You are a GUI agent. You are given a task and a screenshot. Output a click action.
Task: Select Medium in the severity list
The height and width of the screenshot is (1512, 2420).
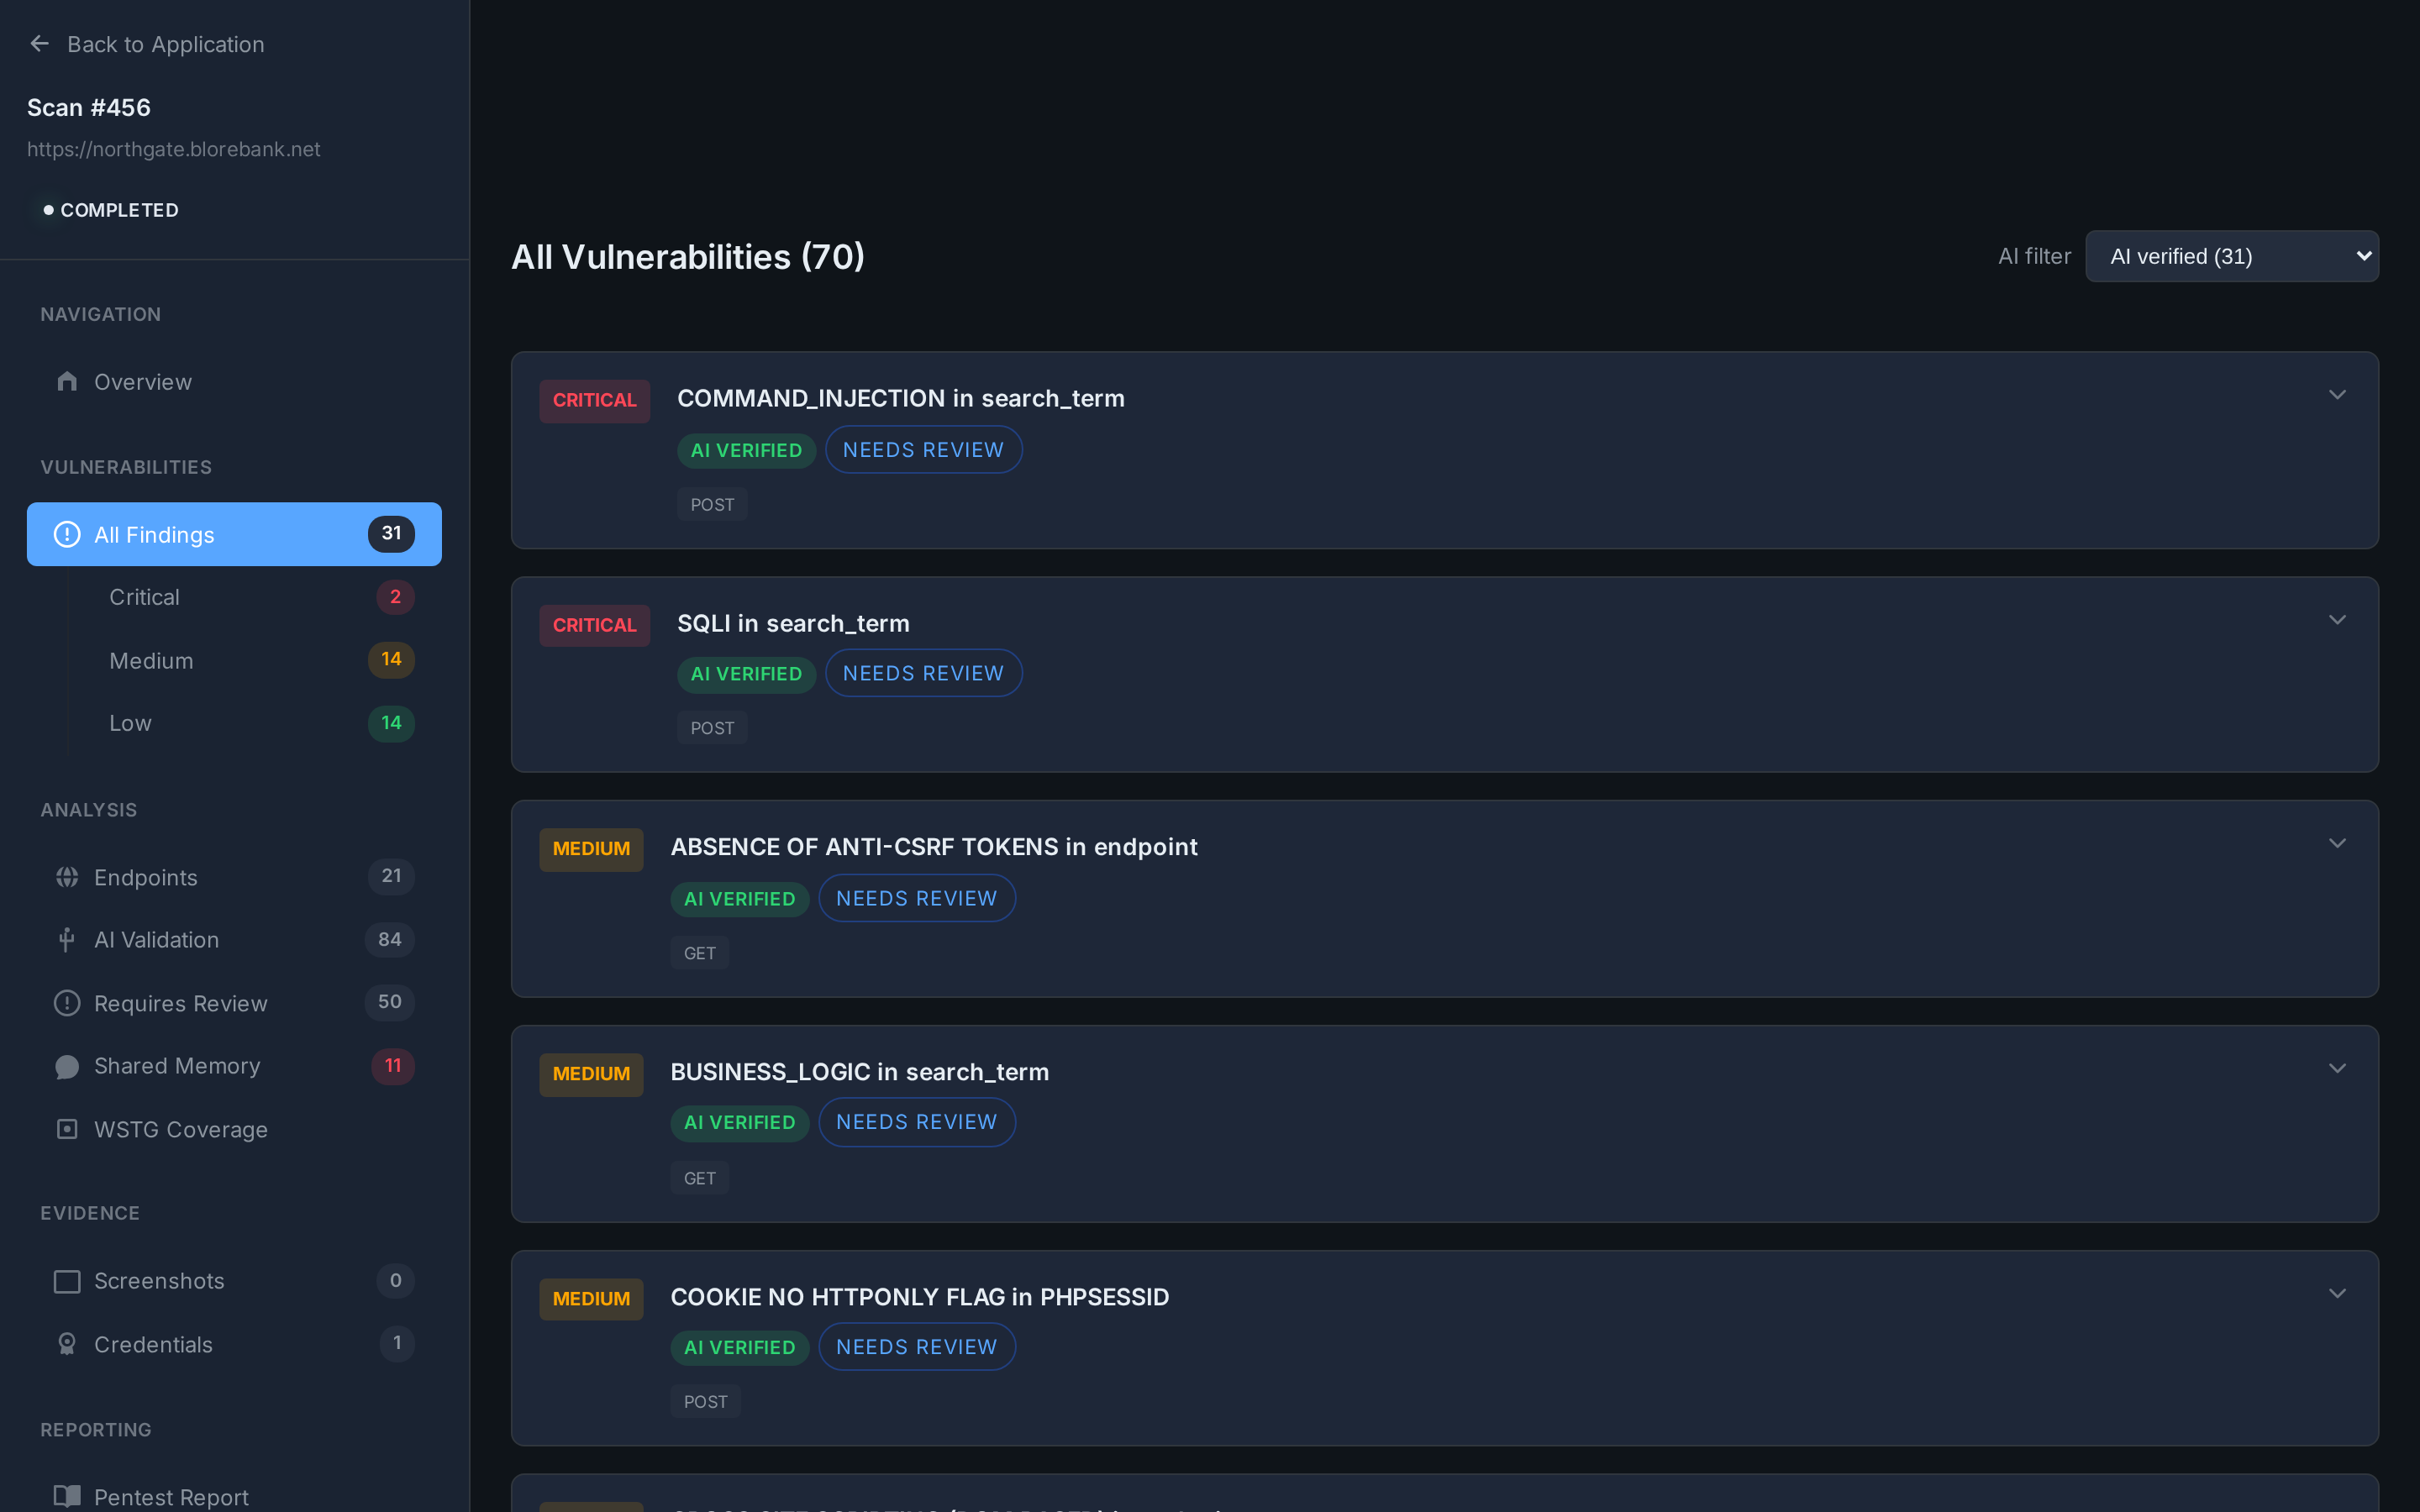pyautogui.click(x=151, y=660)
